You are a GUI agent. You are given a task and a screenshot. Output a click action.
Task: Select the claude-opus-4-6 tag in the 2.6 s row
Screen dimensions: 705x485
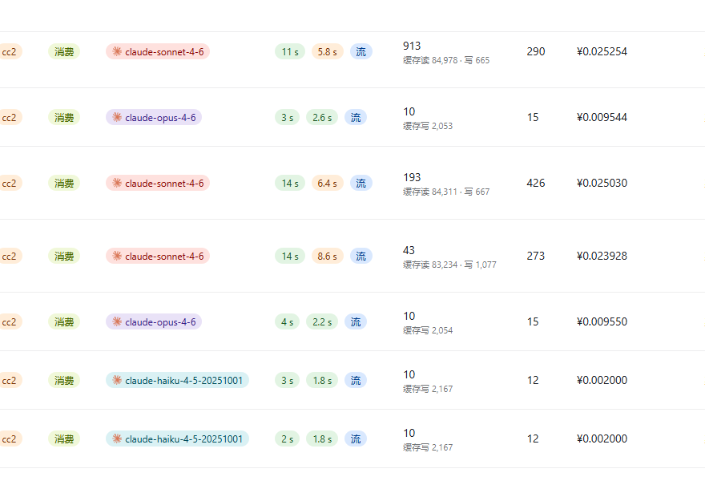[154, 117]
